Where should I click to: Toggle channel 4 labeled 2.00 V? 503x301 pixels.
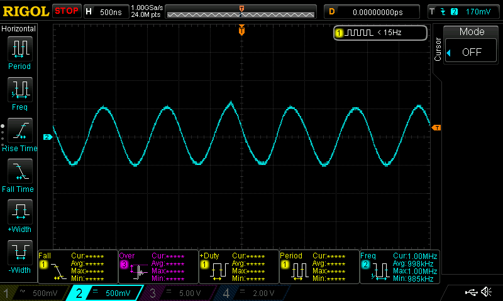(x=250, y=293)
